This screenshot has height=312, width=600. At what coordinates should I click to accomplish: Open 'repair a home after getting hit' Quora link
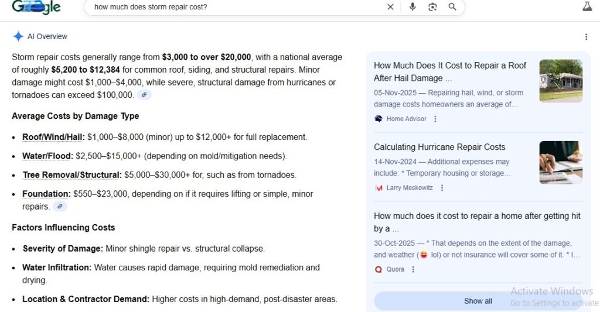coord(477,222)
